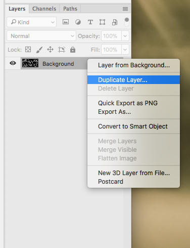Image resolution: width=190 pixels, height=248 pixels.
Task: Click the Opacity value field
Action: [111, 36]
